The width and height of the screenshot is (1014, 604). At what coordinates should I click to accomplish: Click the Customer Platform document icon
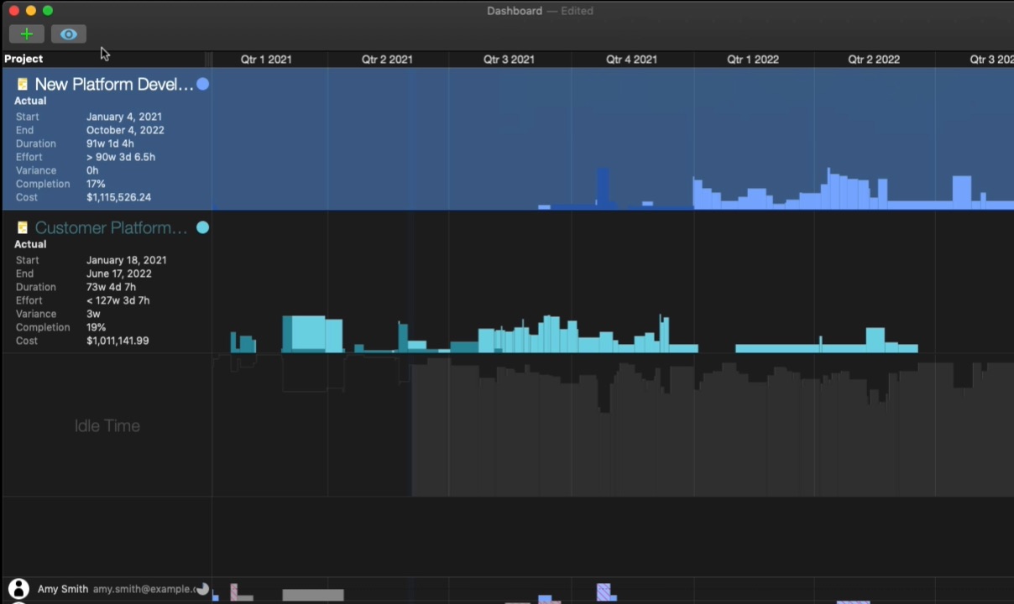[x=23, y=228]
